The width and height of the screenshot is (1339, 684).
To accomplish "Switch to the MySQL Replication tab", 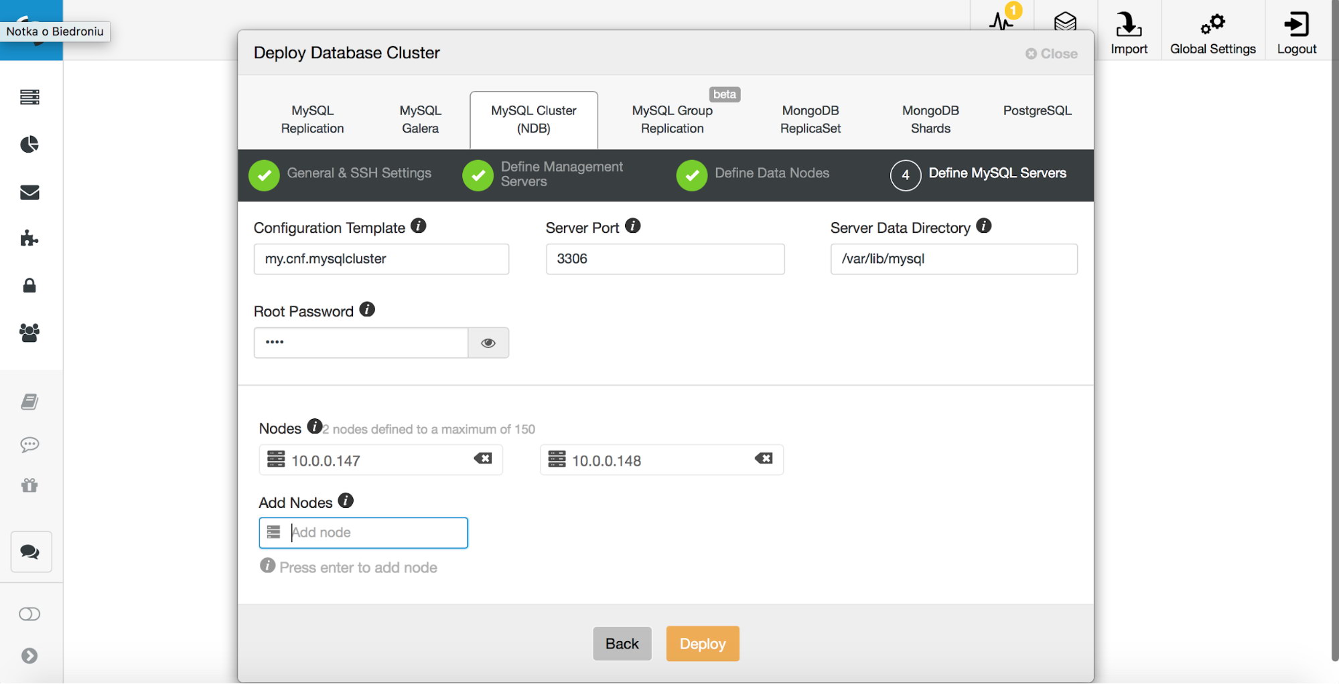I will click(312, 119).
